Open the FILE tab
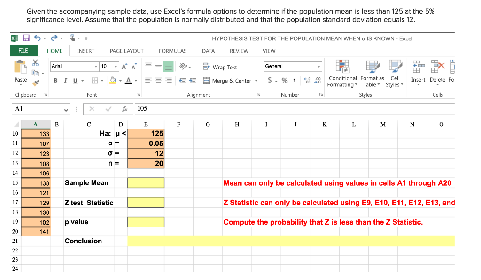Screen dimensions: 481x280 (23, 51)
